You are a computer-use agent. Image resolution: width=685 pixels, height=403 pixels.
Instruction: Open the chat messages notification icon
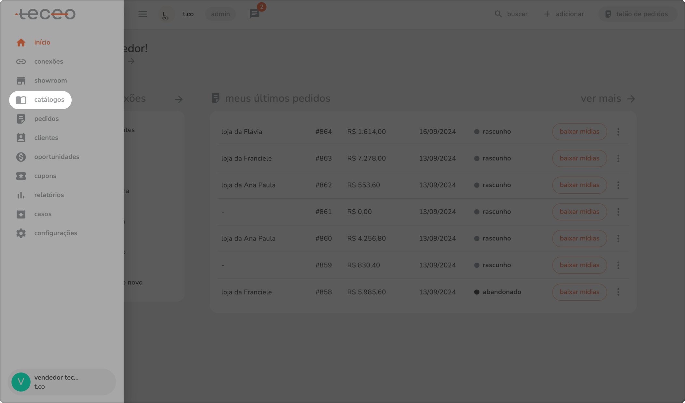(x=254, y=14)
